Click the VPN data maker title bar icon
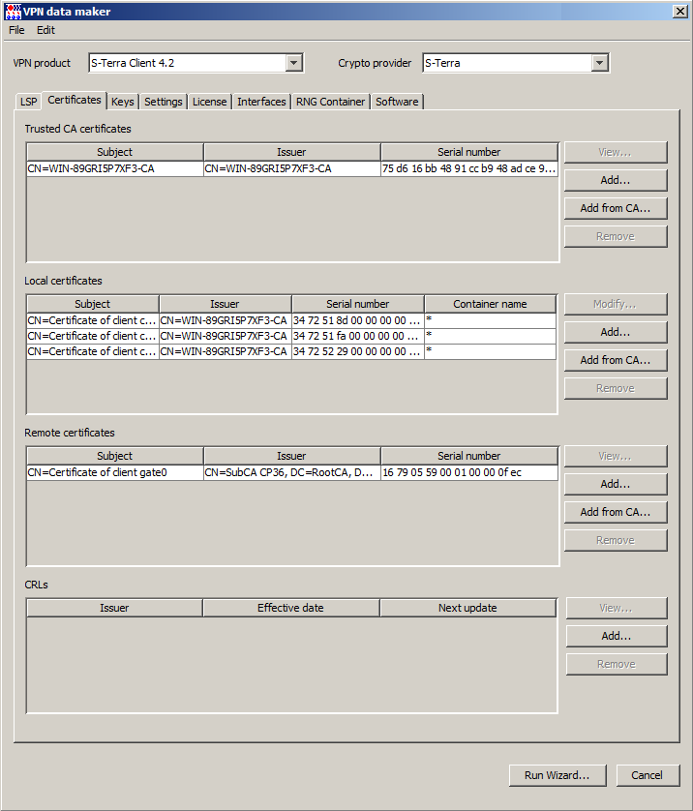The image size is (693, 811). tap(13, 12)
